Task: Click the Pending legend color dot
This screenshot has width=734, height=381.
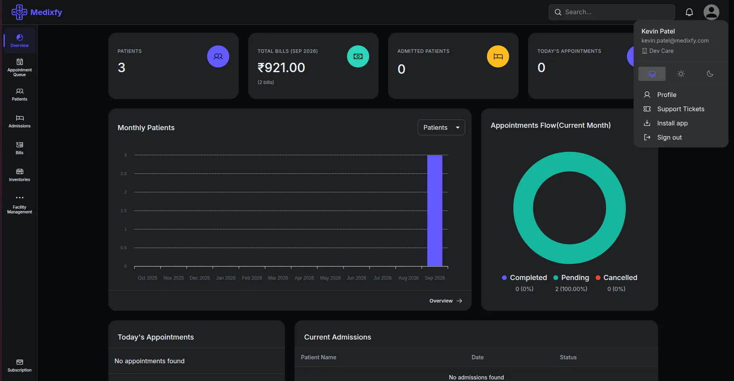Action: pos(555,278)
